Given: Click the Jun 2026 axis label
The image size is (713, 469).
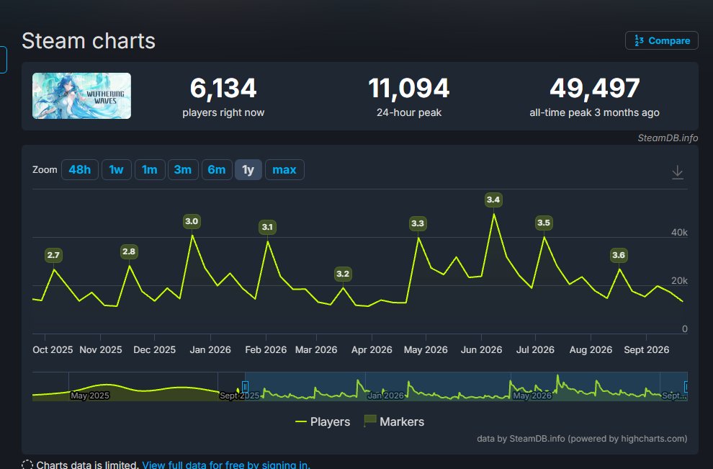Looking at the screenshot, I should pyautogui.click(x=482, y=349).
